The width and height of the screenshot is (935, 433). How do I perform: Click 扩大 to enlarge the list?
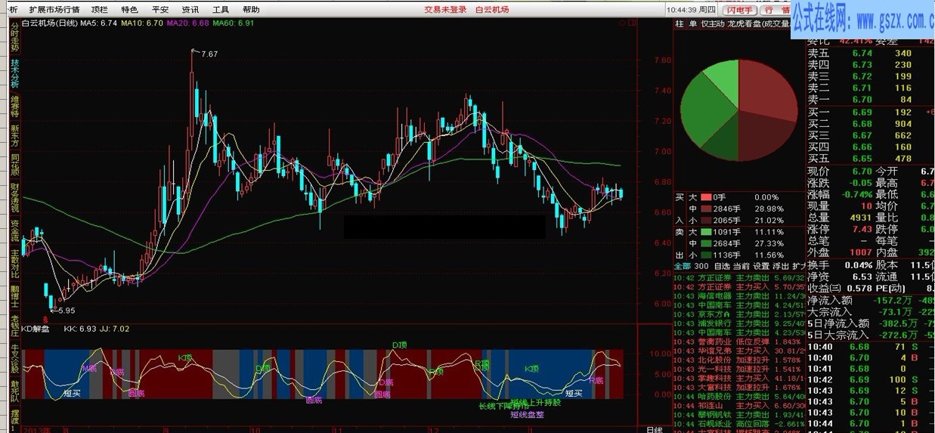click(798, 266)
